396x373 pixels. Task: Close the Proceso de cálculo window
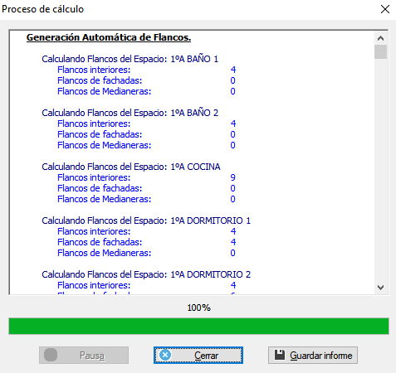pos(385,9)
